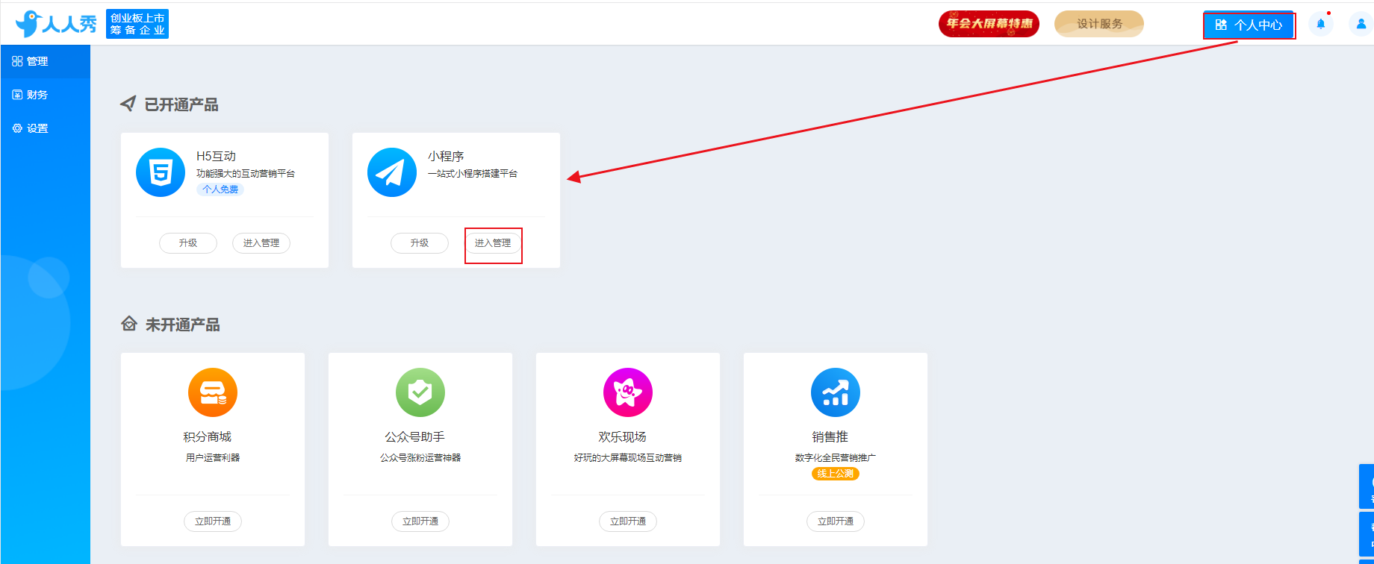
Task: Activate 销售推 with 立即开通
Action: (836, 521)
